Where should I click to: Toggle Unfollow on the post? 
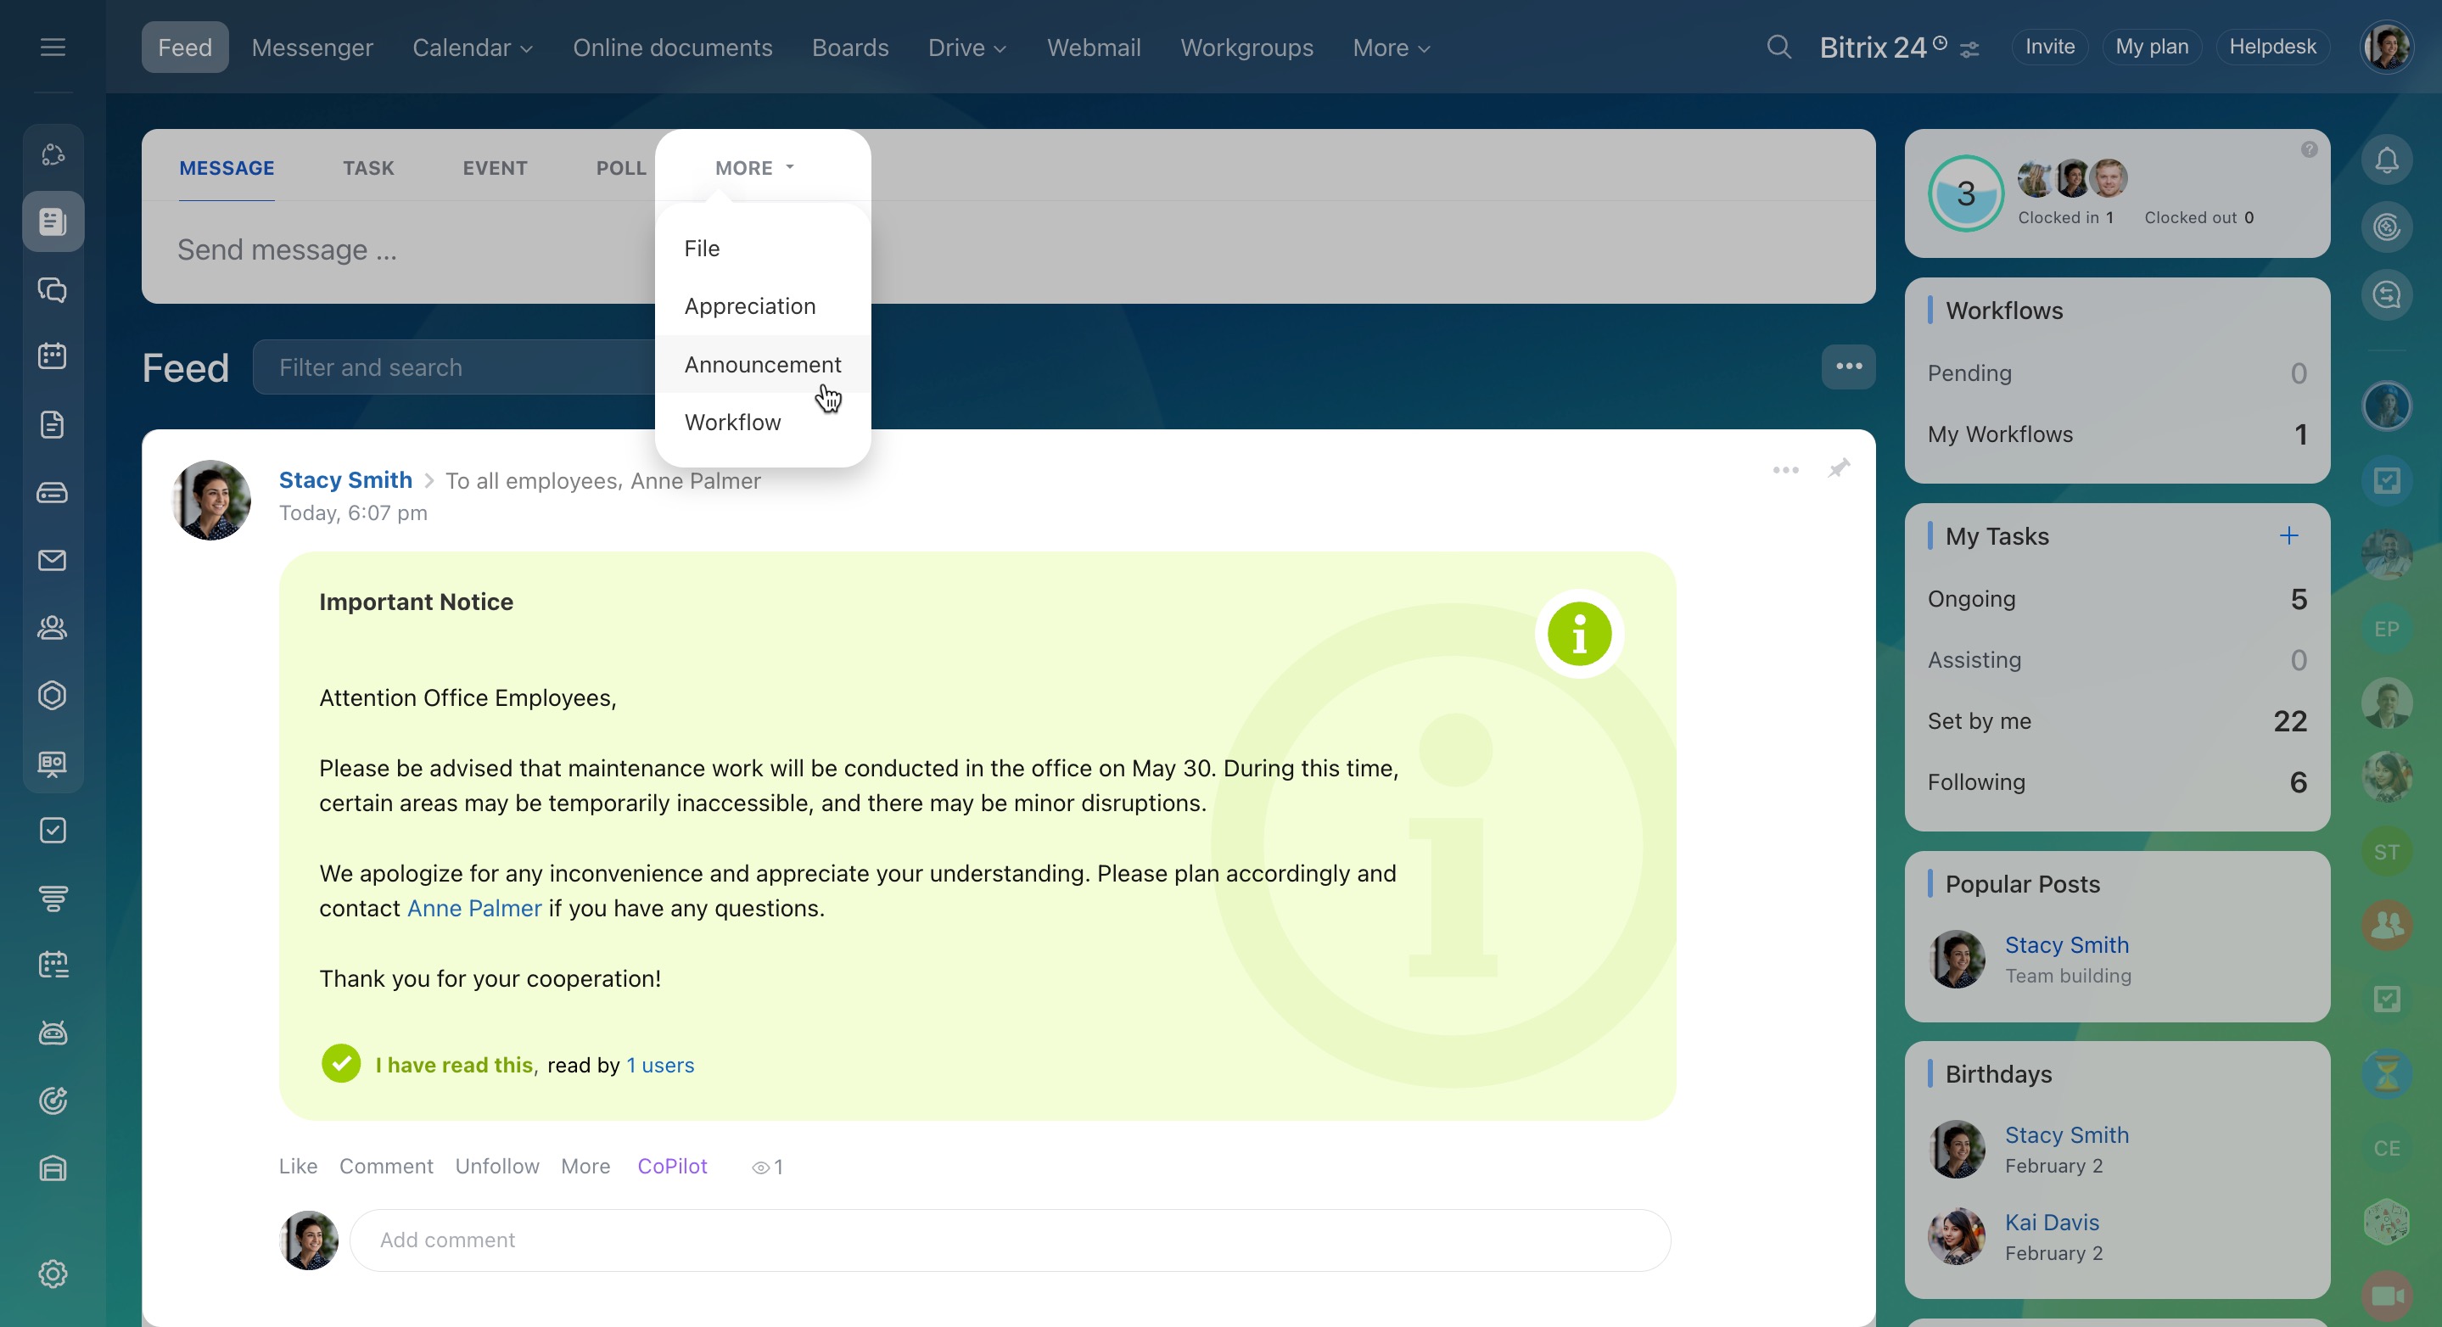[496, 1166]
